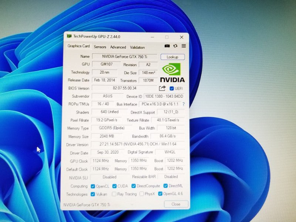Open the GPU selection dropdown at bottom
Viewport: 296px width, 222px height.
pyautogui.click(x=132, y=205)
